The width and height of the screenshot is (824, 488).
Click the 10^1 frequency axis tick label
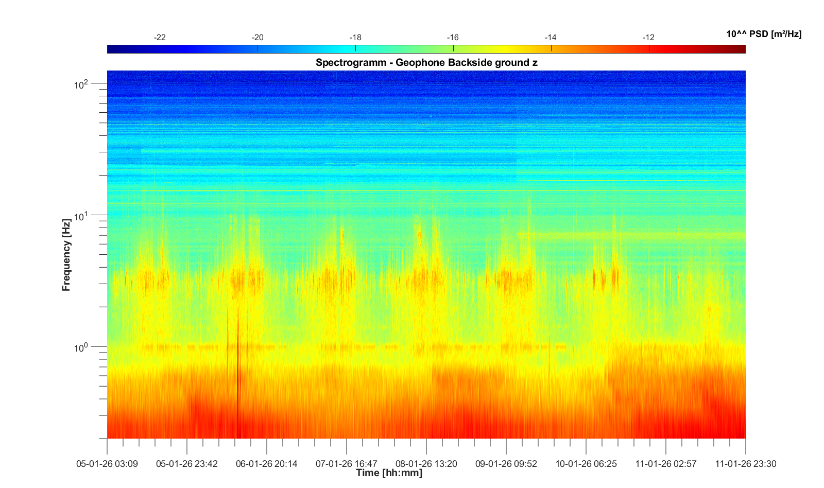pos(81,216)
